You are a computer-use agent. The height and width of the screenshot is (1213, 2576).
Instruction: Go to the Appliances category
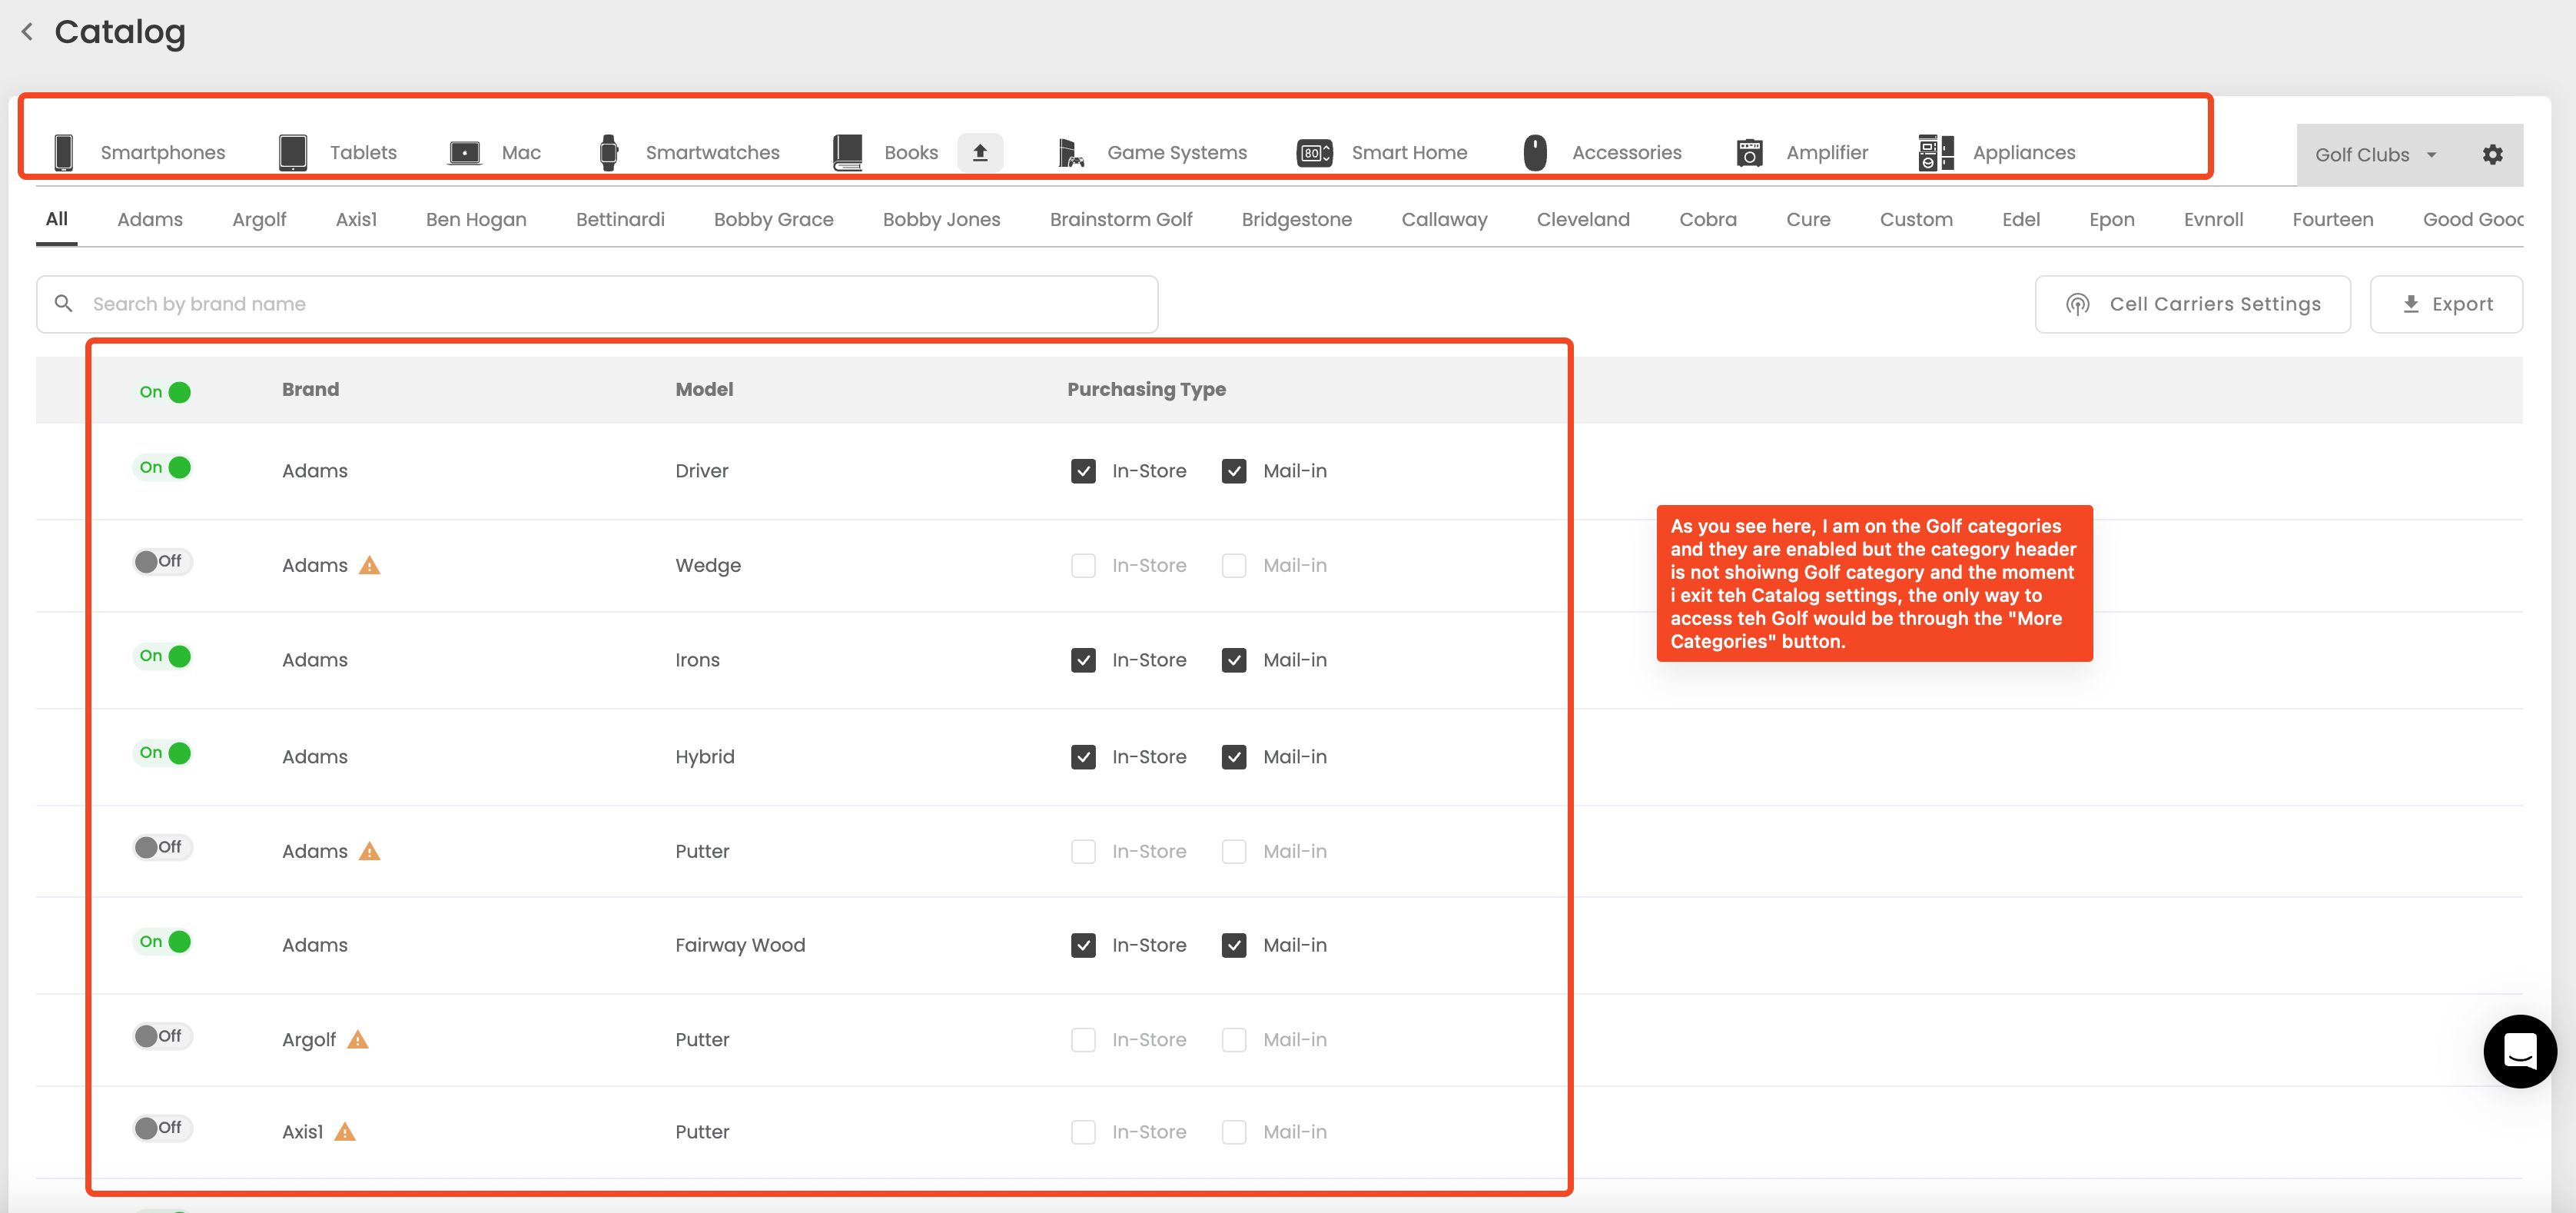pos(2024,153)
